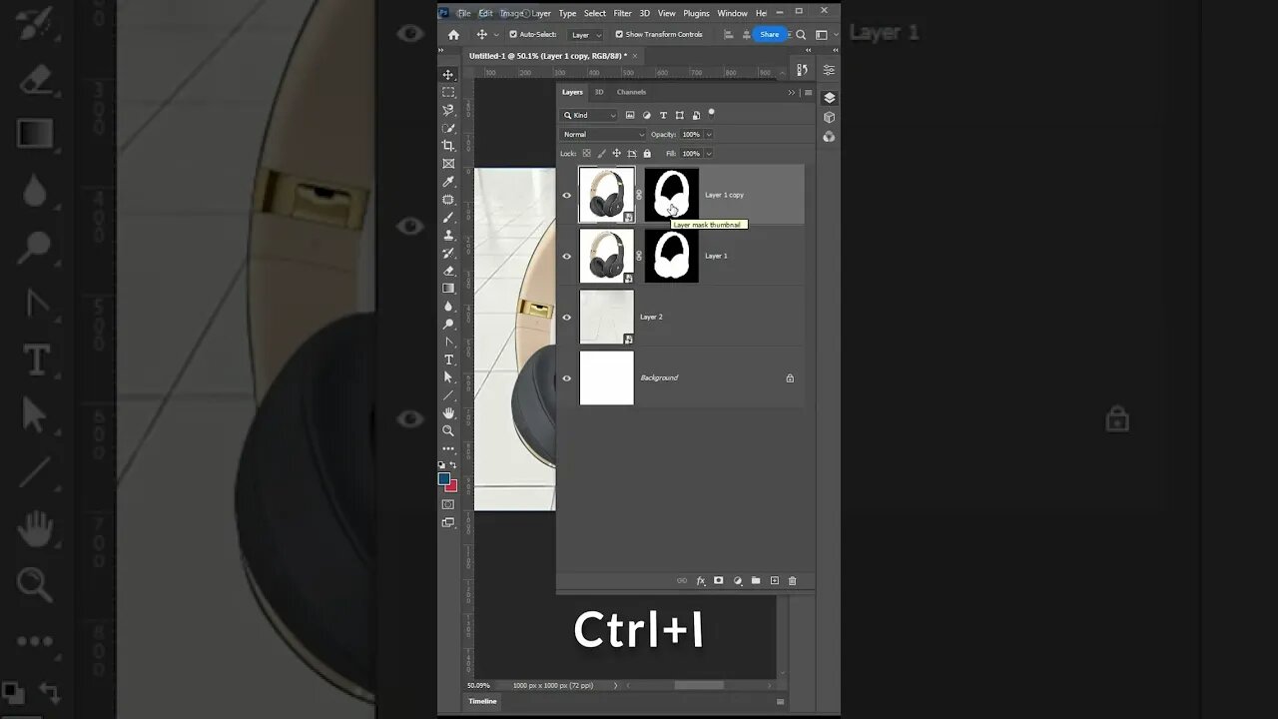Image resolution: width=1278 pixels, height=719 pixels.
Task: Open the Auto-Select Layer dropdown
Action: point(586,34)
